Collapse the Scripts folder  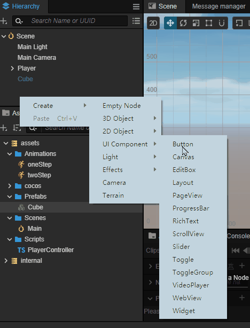(10, 239)
